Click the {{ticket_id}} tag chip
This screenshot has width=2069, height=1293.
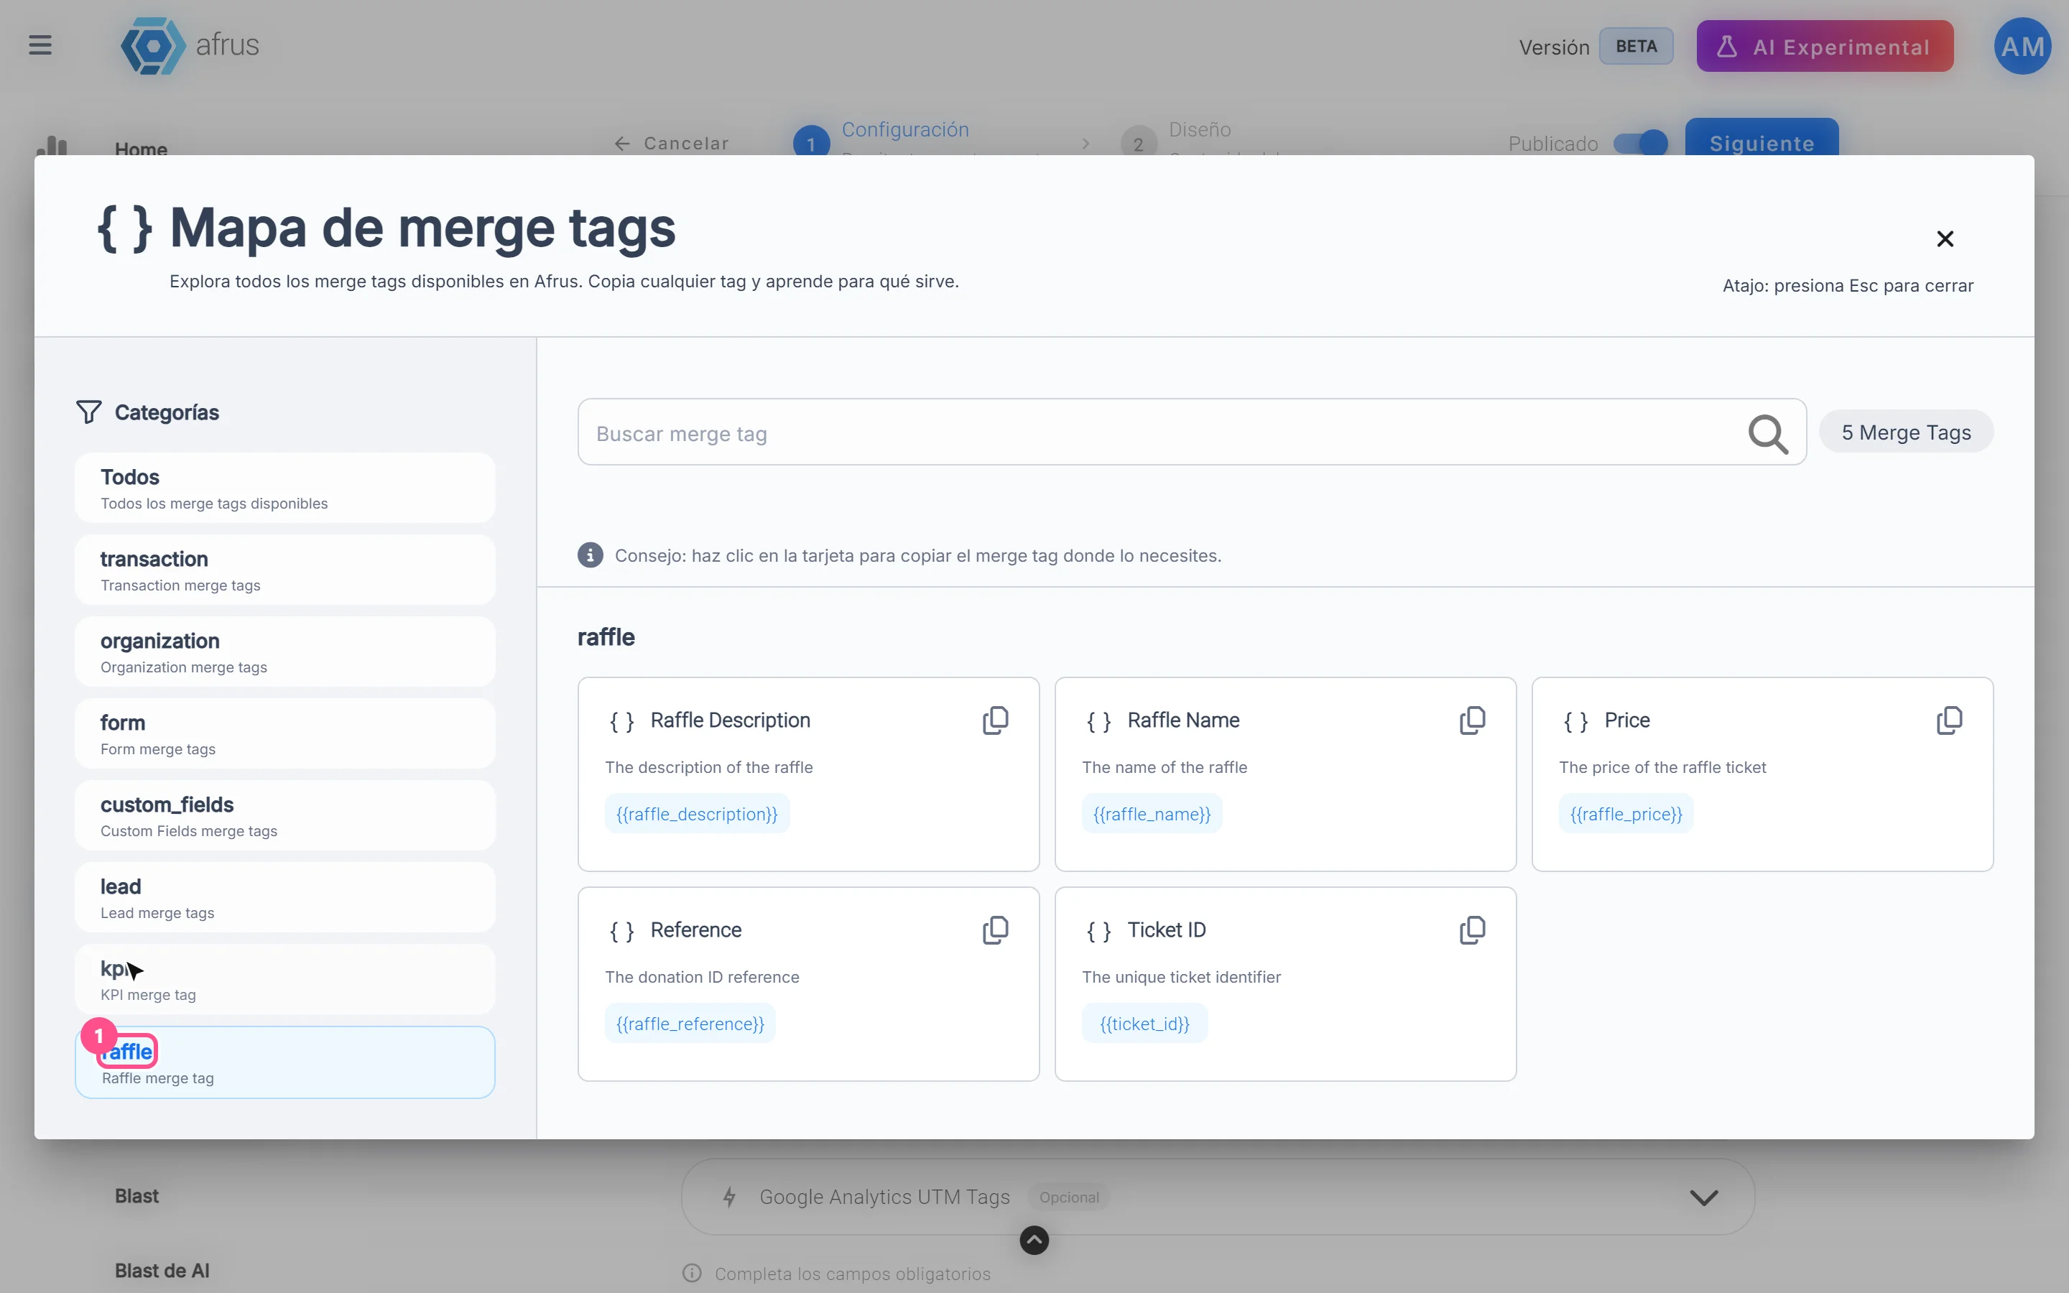(1145, 1024)
